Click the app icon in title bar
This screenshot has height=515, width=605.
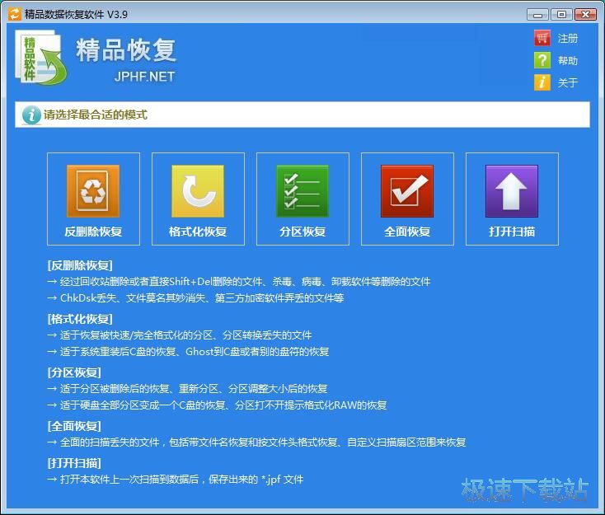(x=14, y=14)
